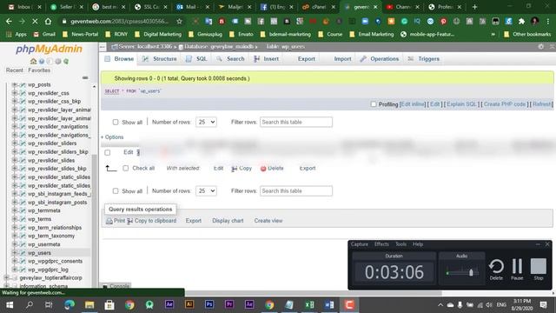The width and height of the screenshot is (556, 313).
Task: Open Illustrator from the taskbar
Action: pos(189,304)
